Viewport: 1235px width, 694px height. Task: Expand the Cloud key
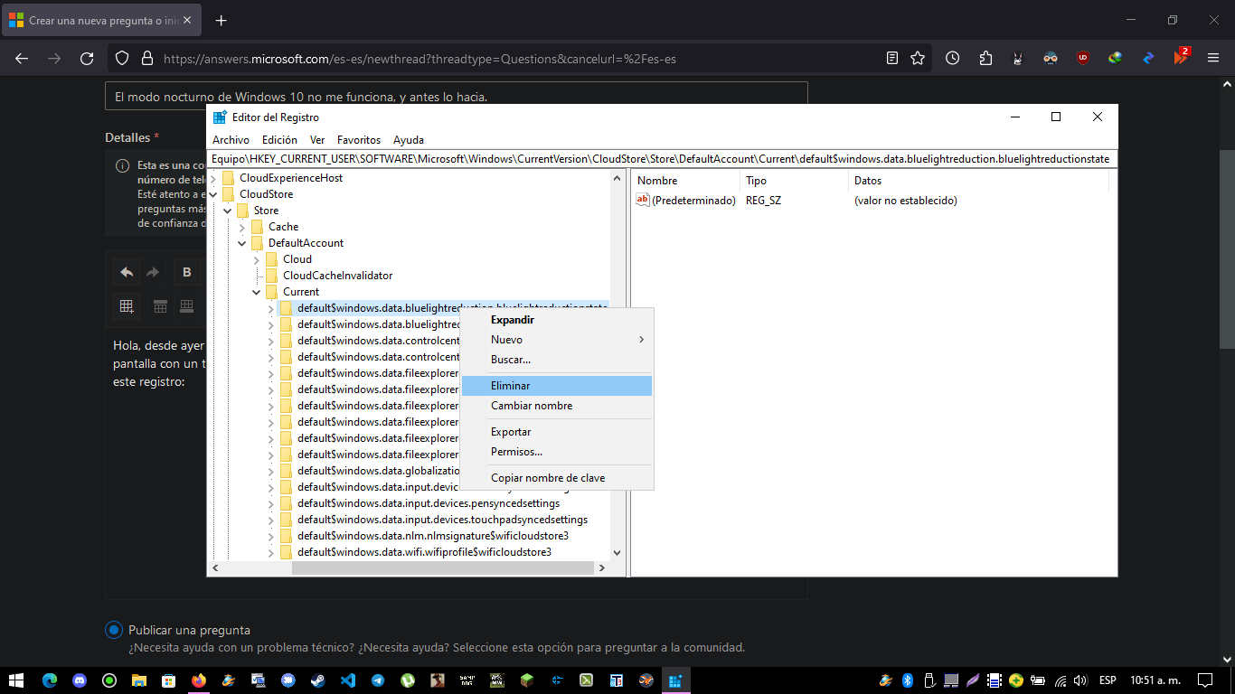click(257, 259)
